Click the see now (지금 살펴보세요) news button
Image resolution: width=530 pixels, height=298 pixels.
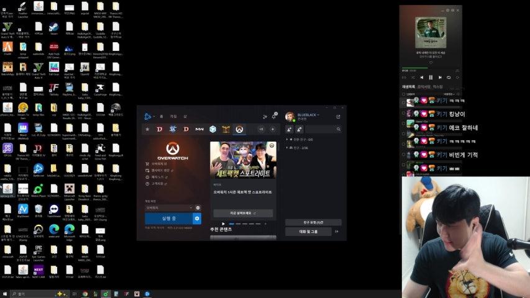click(x=243, y=213)
